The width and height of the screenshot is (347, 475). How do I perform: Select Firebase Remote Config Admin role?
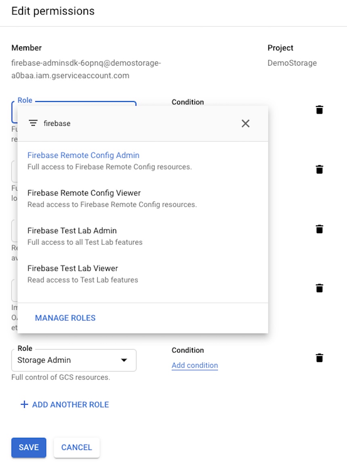84,155
